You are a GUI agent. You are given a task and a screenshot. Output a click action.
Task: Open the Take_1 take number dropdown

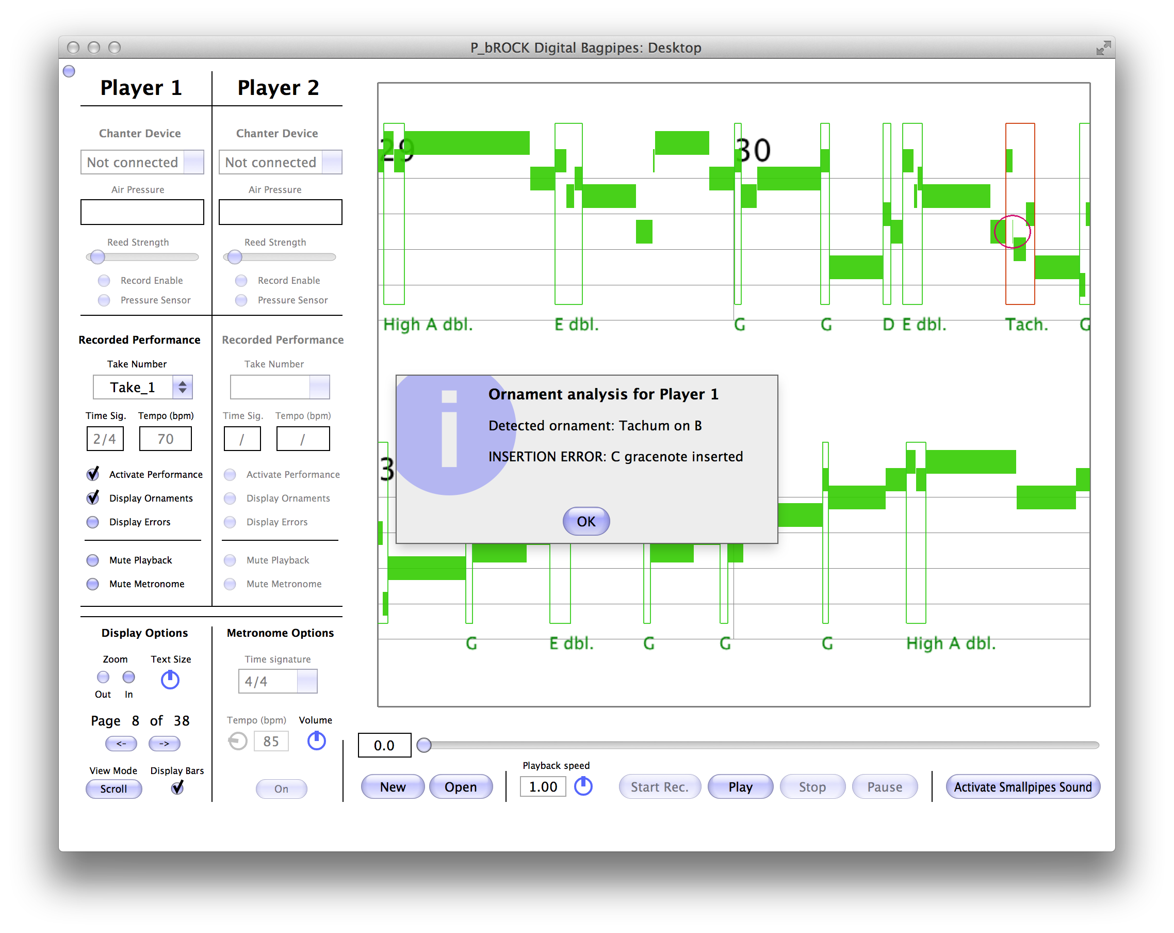[143, 387]
